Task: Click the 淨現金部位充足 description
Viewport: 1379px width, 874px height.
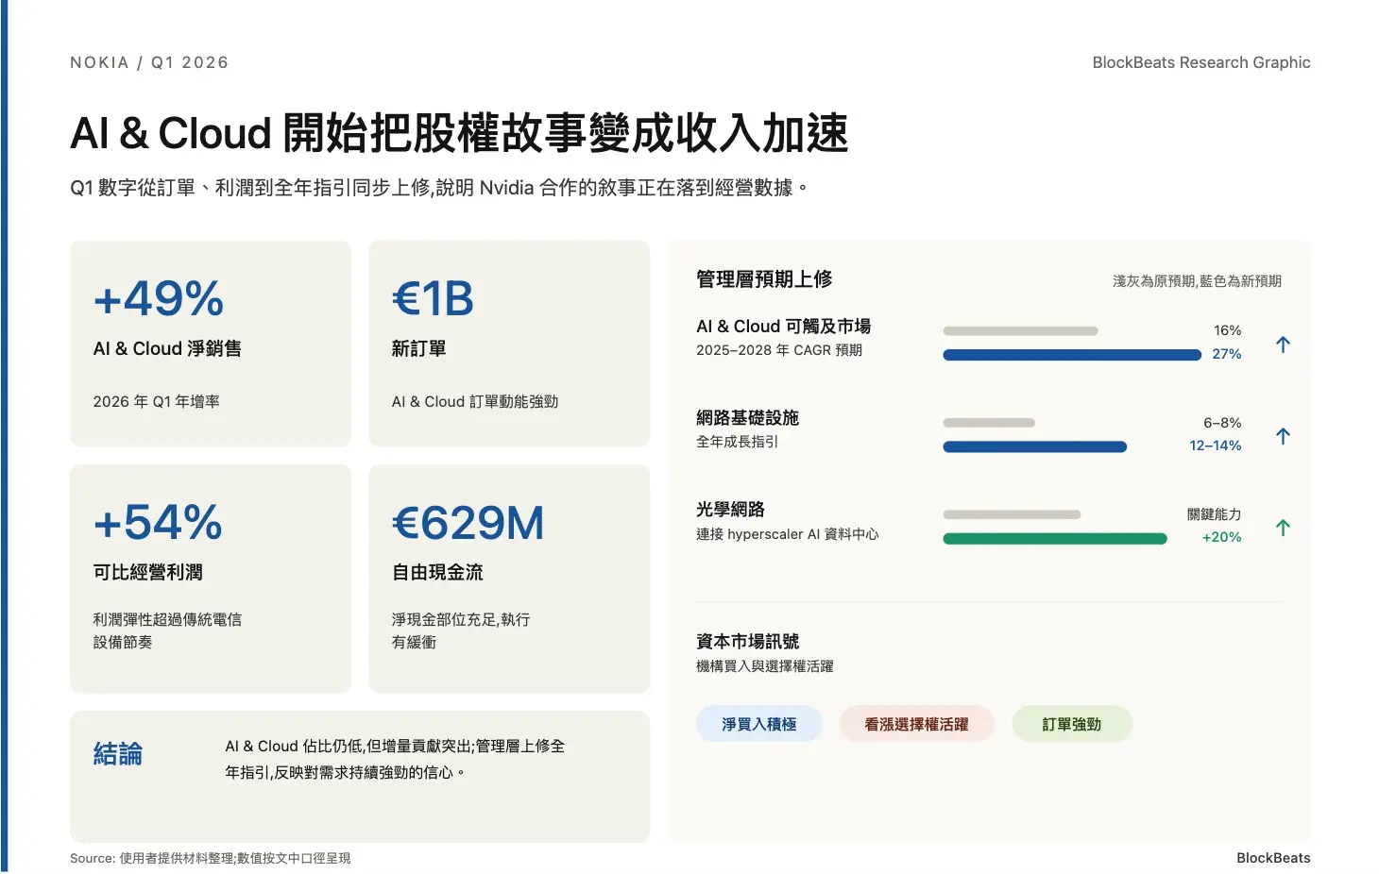Action: (x=461, y=630)
